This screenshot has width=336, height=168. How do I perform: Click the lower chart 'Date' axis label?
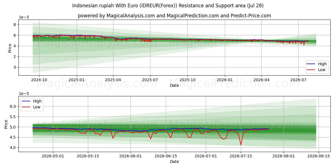(x=174, y=162)
